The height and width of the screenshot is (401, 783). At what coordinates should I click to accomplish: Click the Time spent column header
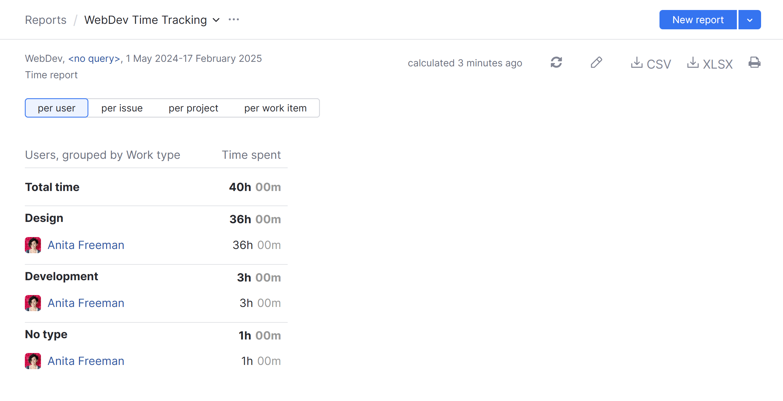tap(251, 155)
